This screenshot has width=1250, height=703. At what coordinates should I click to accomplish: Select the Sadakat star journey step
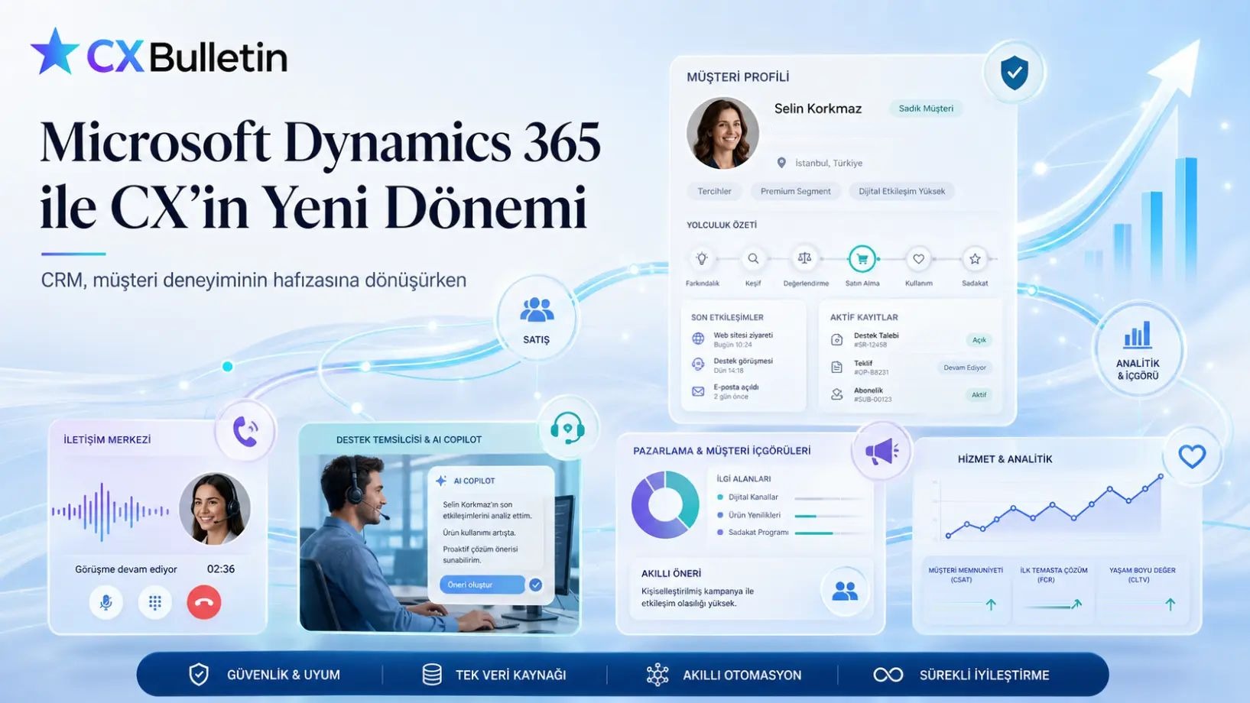pyautogui.click(x=975, y=259)
